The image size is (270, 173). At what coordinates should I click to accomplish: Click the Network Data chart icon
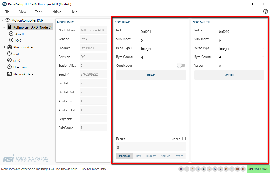[9, 74]
